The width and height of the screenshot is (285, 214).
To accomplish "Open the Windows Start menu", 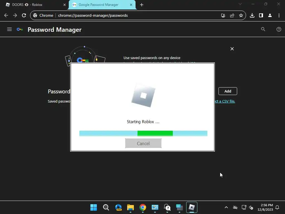I will [x=94, y=207].
